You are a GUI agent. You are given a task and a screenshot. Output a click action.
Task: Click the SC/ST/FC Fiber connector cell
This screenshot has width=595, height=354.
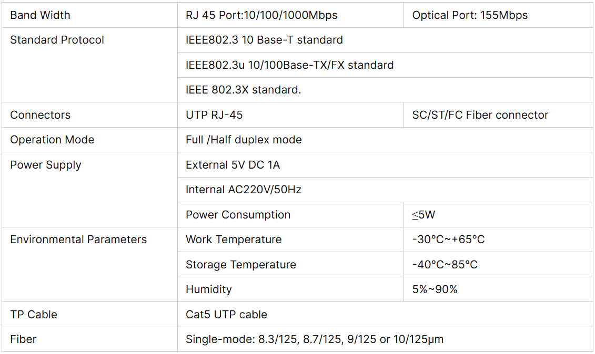pos(480,115)
